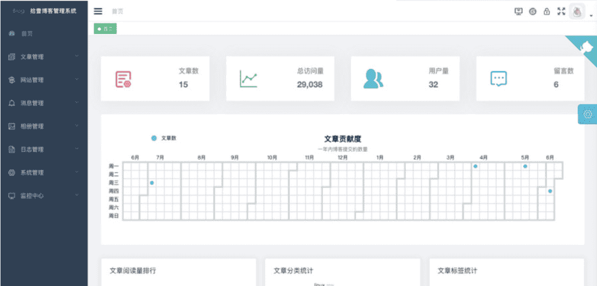Click the 总访问量 line chart icon

(248, 79)
